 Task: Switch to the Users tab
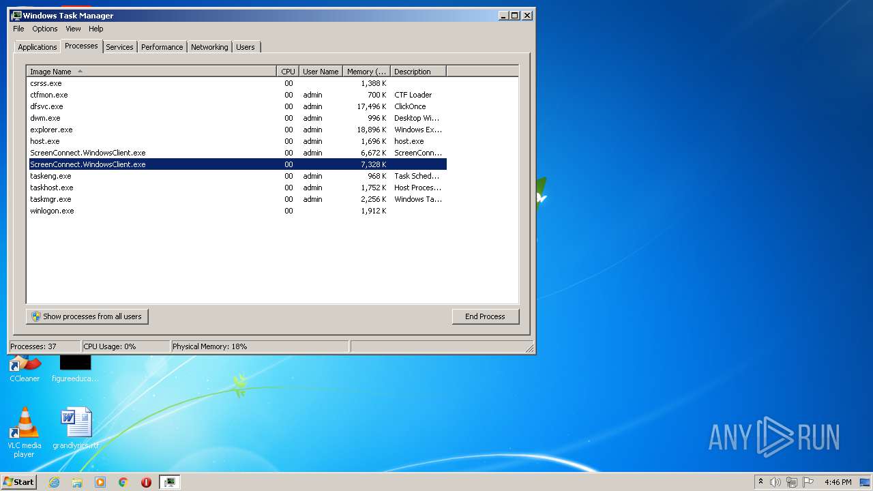(246, 47)
